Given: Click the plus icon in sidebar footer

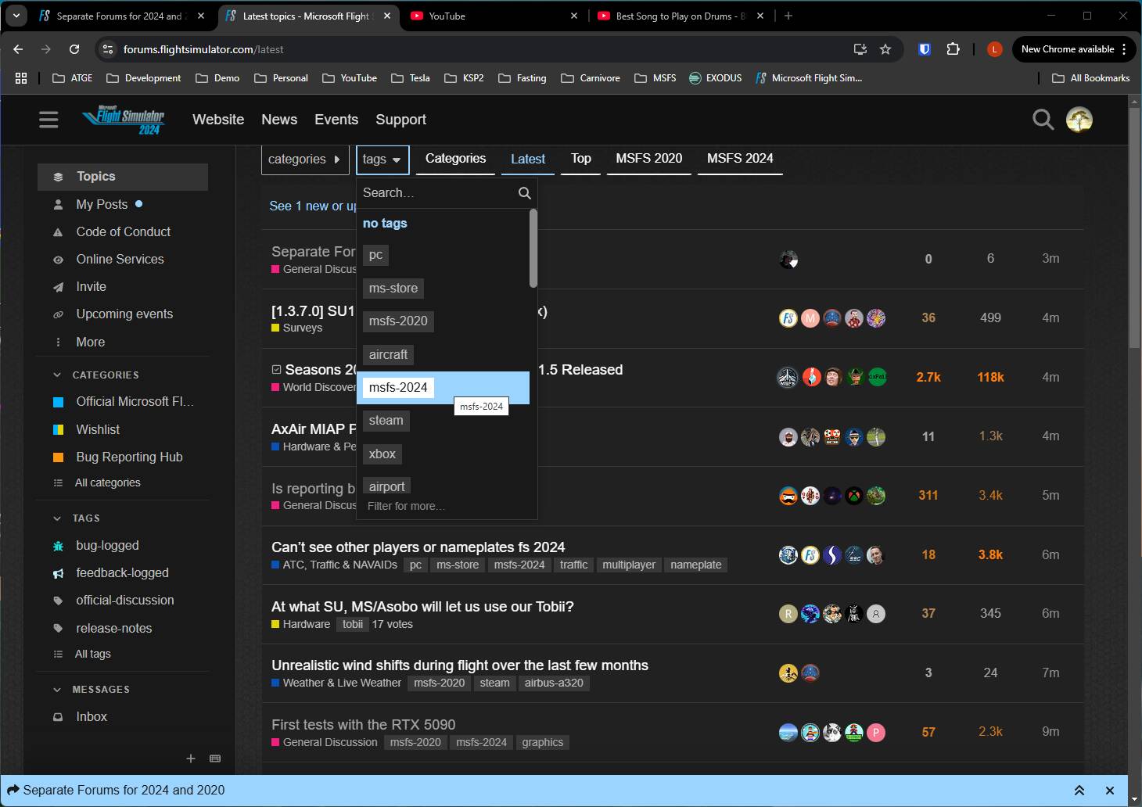Looking at the screenshot, I should 191,759.
